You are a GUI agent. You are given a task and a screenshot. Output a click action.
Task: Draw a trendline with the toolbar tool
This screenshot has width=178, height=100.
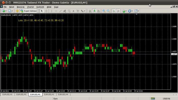pos(61,11)
